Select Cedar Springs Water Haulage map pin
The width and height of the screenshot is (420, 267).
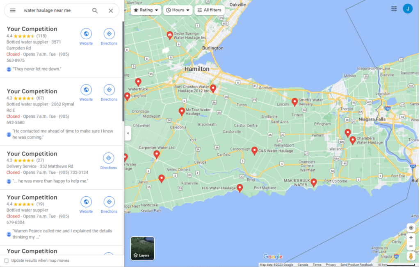point(169,35)
